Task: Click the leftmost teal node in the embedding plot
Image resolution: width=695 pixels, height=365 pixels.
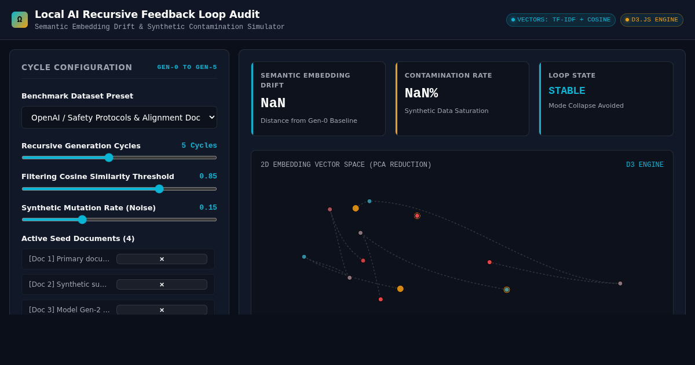Action: click(x=304, y=257)
